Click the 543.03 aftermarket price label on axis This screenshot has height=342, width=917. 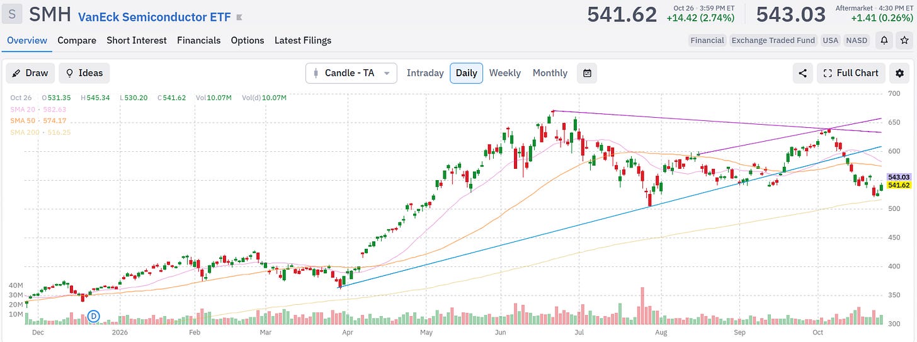(x=898, y=177)
